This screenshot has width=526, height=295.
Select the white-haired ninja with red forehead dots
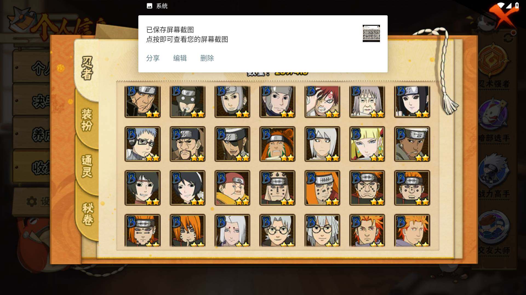click(232, 230)
